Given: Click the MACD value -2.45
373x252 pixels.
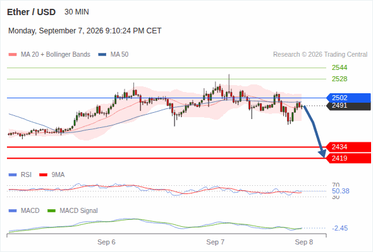Looking at the screenshot, I should [339, 228].
